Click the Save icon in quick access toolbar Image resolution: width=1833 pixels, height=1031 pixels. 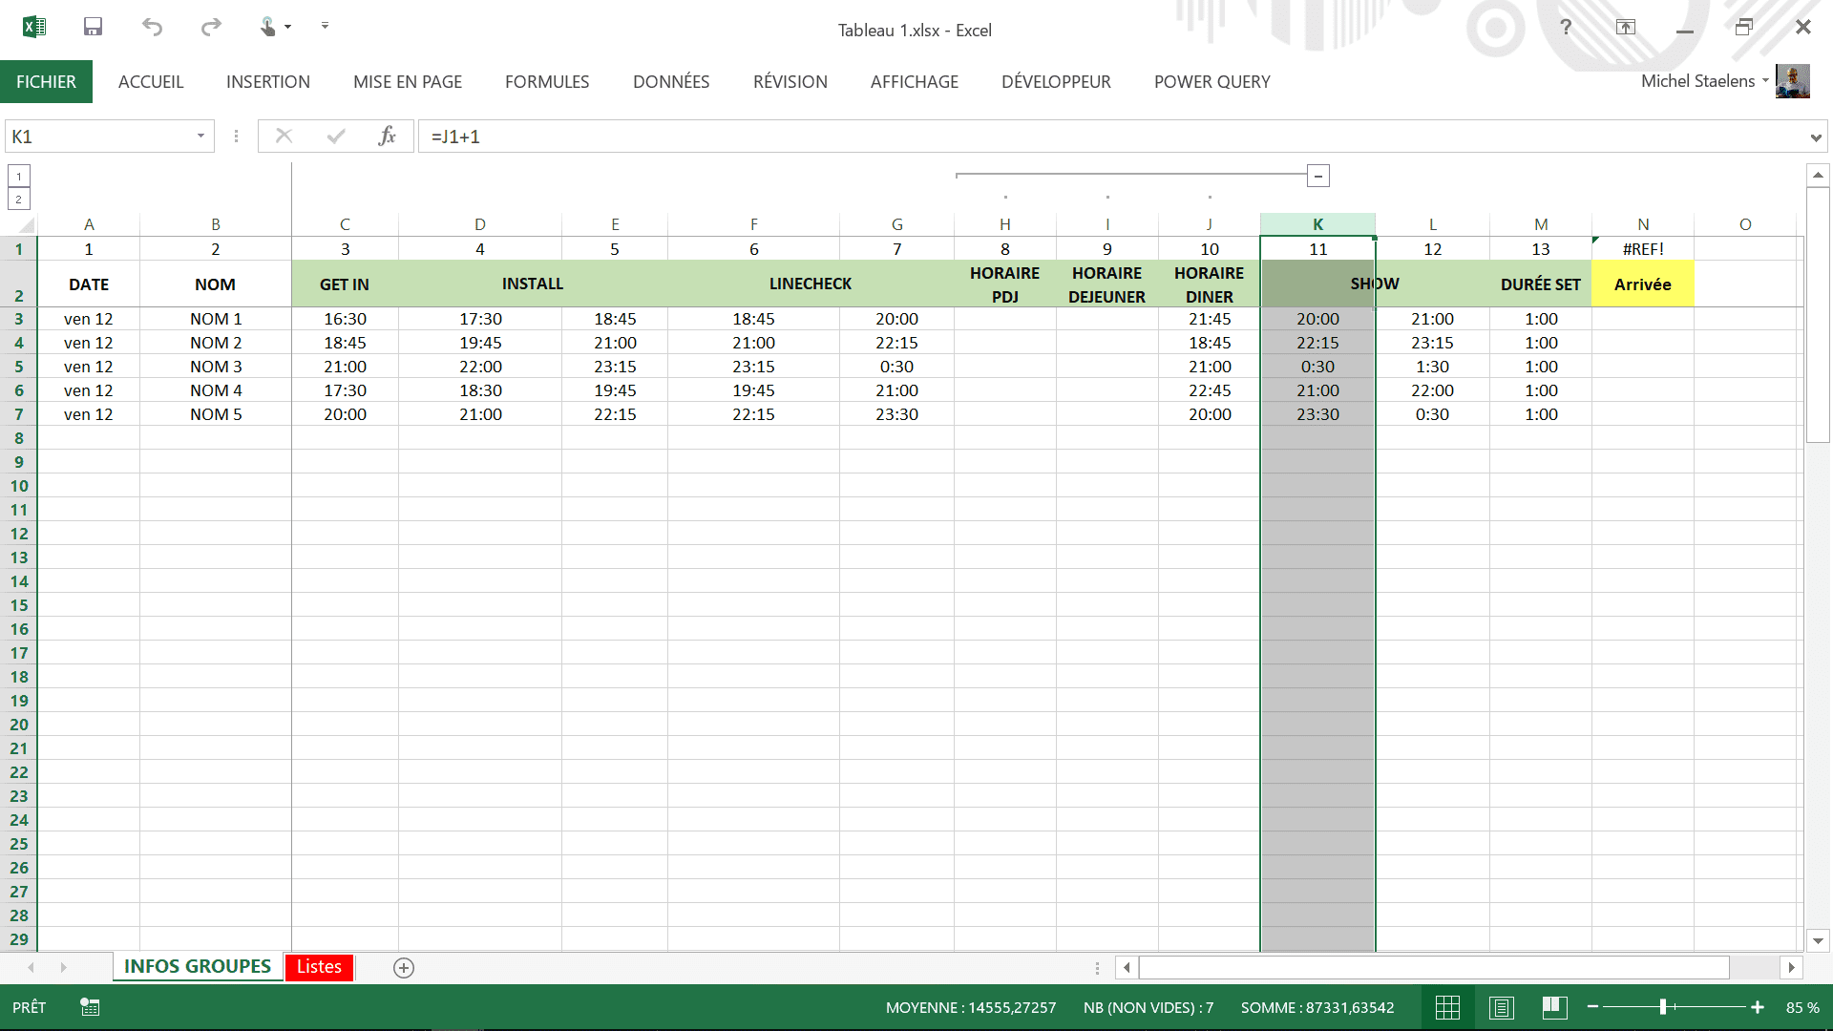(93, 27)
